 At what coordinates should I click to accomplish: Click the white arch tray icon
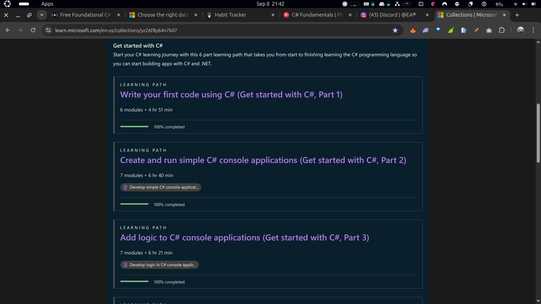pos(445,4)
